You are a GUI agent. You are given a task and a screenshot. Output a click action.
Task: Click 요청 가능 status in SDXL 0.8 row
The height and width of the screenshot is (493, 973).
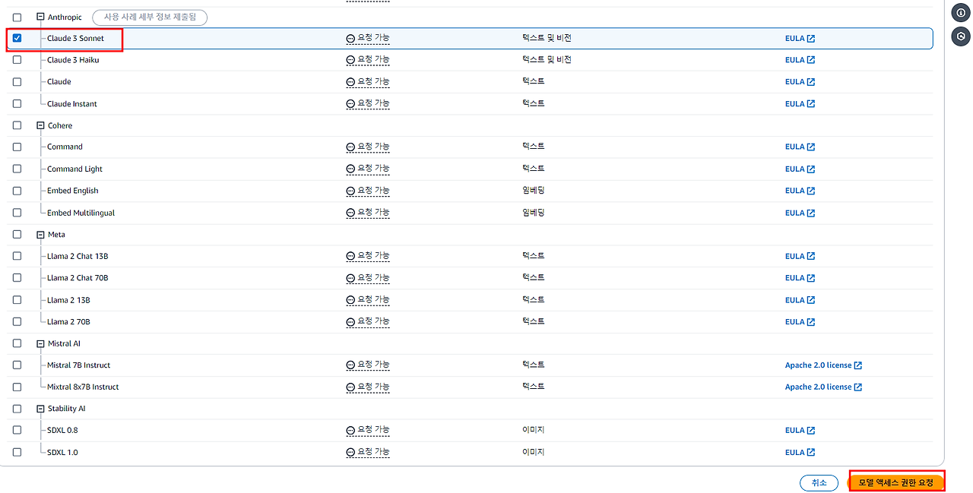(368, 431)
